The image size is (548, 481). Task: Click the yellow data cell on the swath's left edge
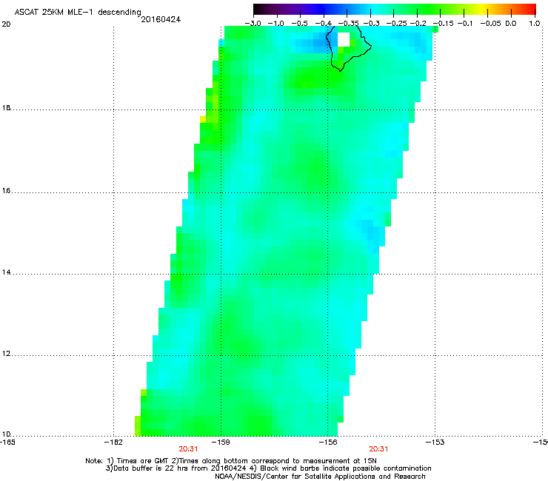(x=203, y=119)
